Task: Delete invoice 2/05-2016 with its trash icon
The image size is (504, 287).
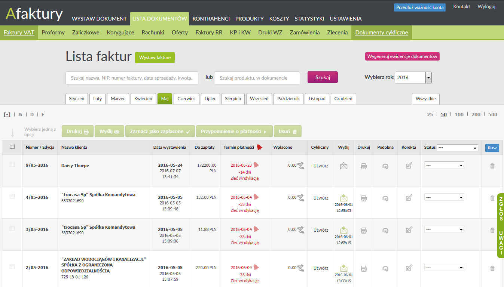Action: (492, 268)
